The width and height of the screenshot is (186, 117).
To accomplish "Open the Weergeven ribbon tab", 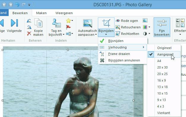I will 64,13.
